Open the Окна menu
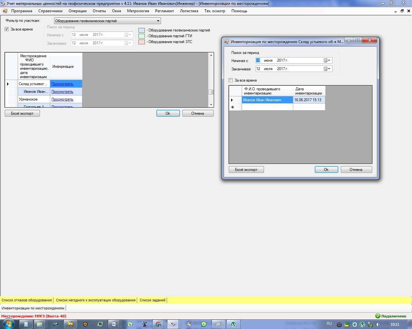The image size is (412, 329). (x=117, y=11)
